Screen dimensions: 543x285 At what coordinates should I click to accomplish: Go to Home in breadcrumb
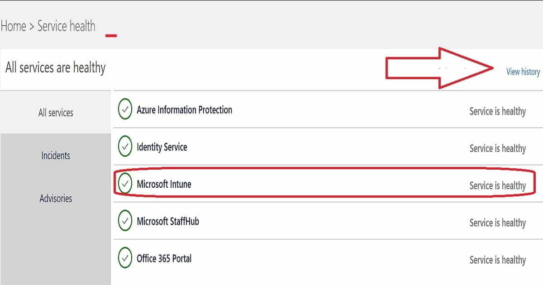(13, 26)
